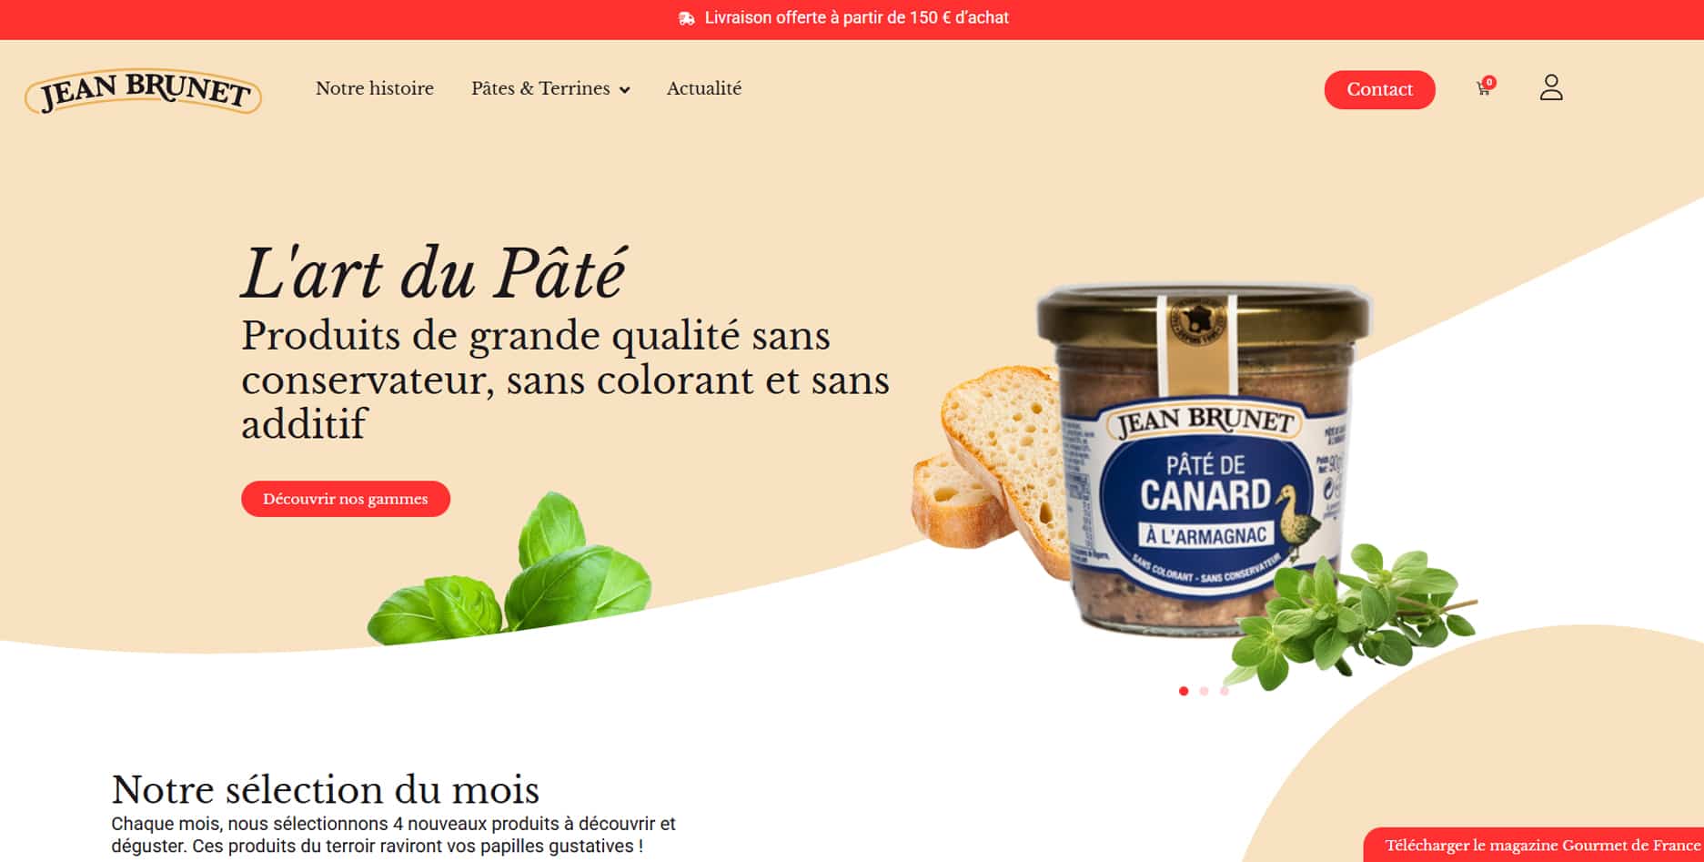Click the red Contact button
Viewport: 1704px width, 862px height.
click(x=1379, y=89)
